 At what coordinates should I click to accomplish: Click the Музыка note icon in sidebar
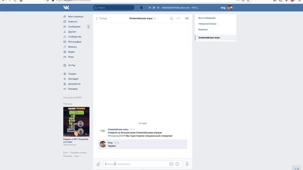pyautogui.click(x=65, y=47)
